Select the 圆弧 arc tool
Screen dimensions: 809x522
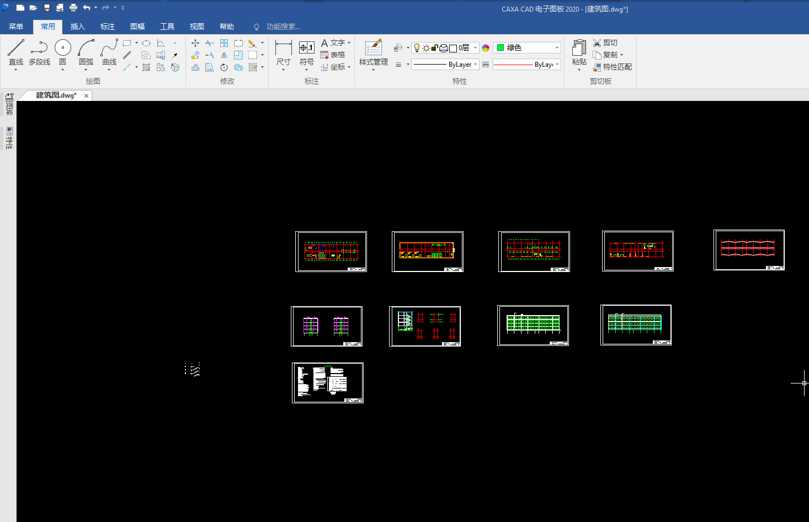pyautogui.click(x=86, y=54)
